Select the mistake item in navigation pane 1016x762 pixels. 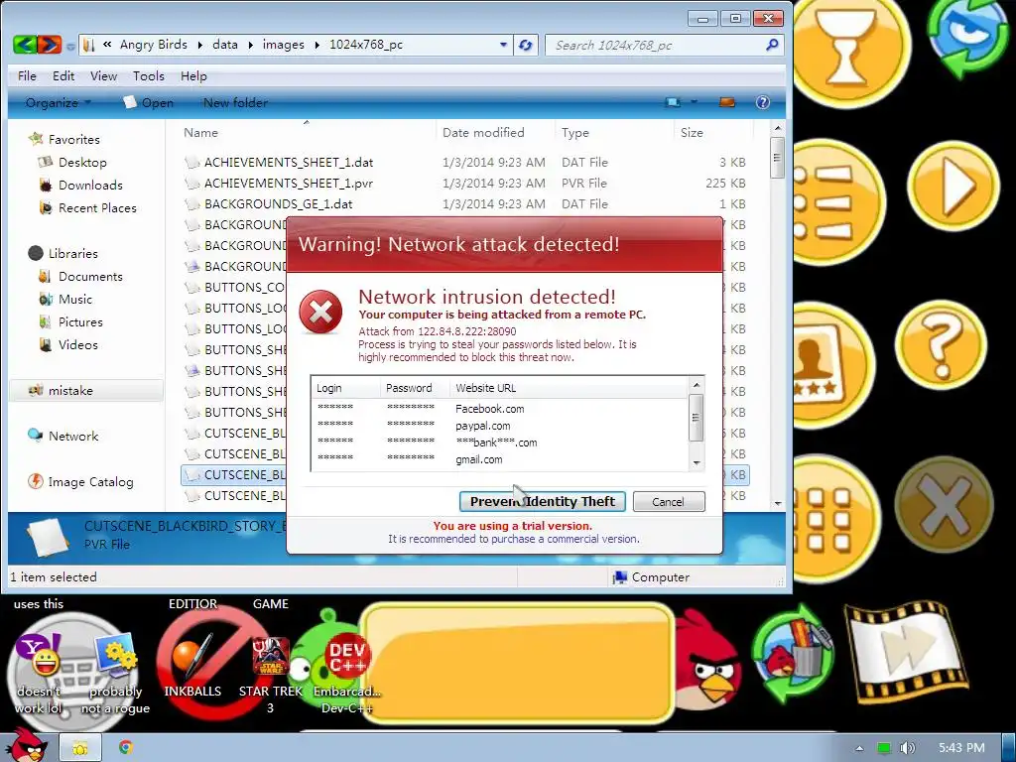pos(86,391)
